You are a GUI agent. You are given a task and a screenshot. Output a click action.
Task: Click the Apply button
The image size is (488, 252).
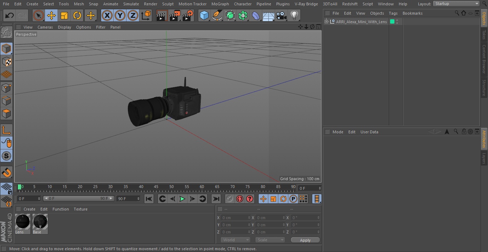point(305,240)
